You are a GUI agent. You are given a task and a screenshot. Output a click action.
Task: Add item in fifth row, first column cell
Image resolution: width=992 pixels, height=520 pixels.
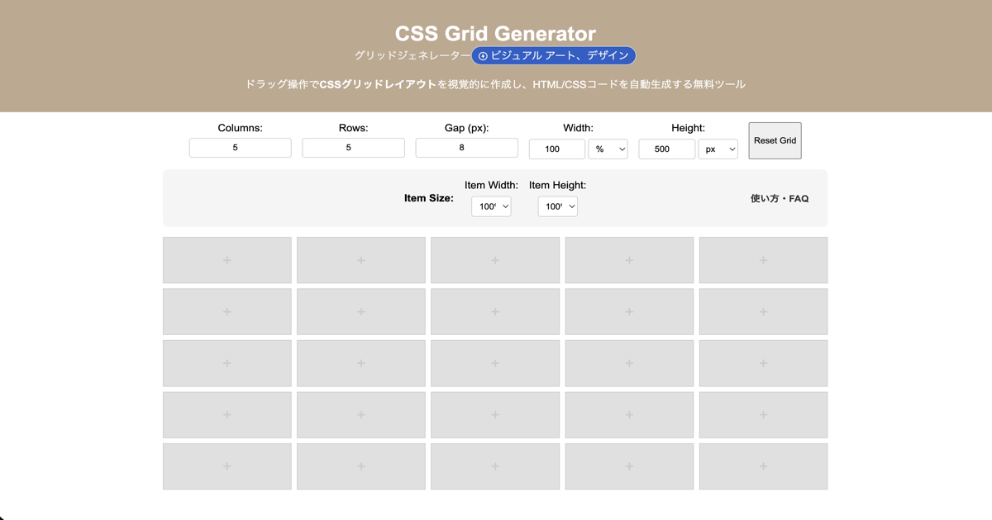pyautogui.click(x=227, y=466)
